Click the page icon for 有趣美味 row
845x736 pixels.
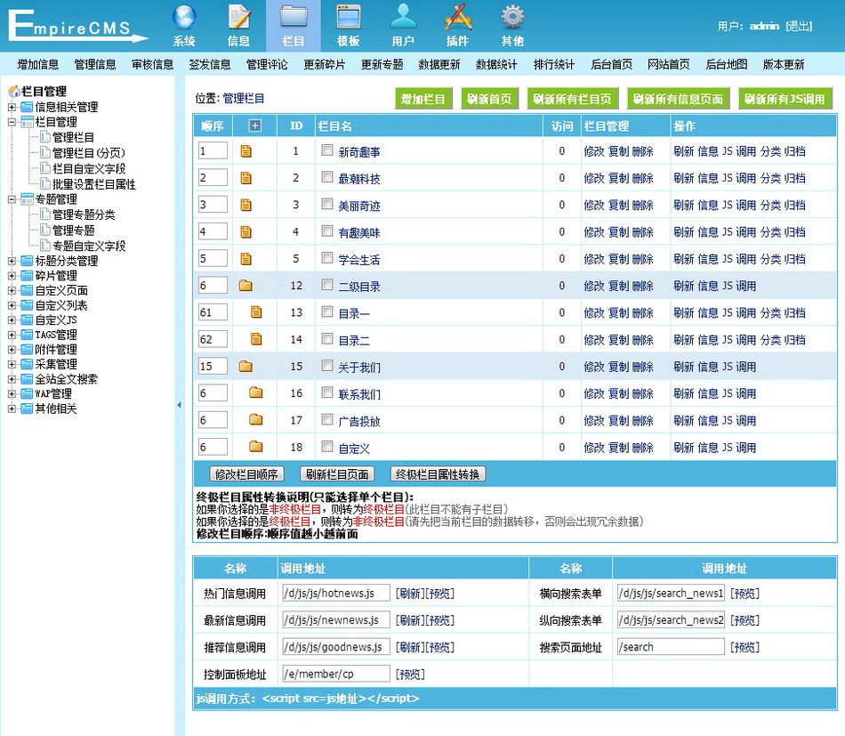(x=245, y=232)
